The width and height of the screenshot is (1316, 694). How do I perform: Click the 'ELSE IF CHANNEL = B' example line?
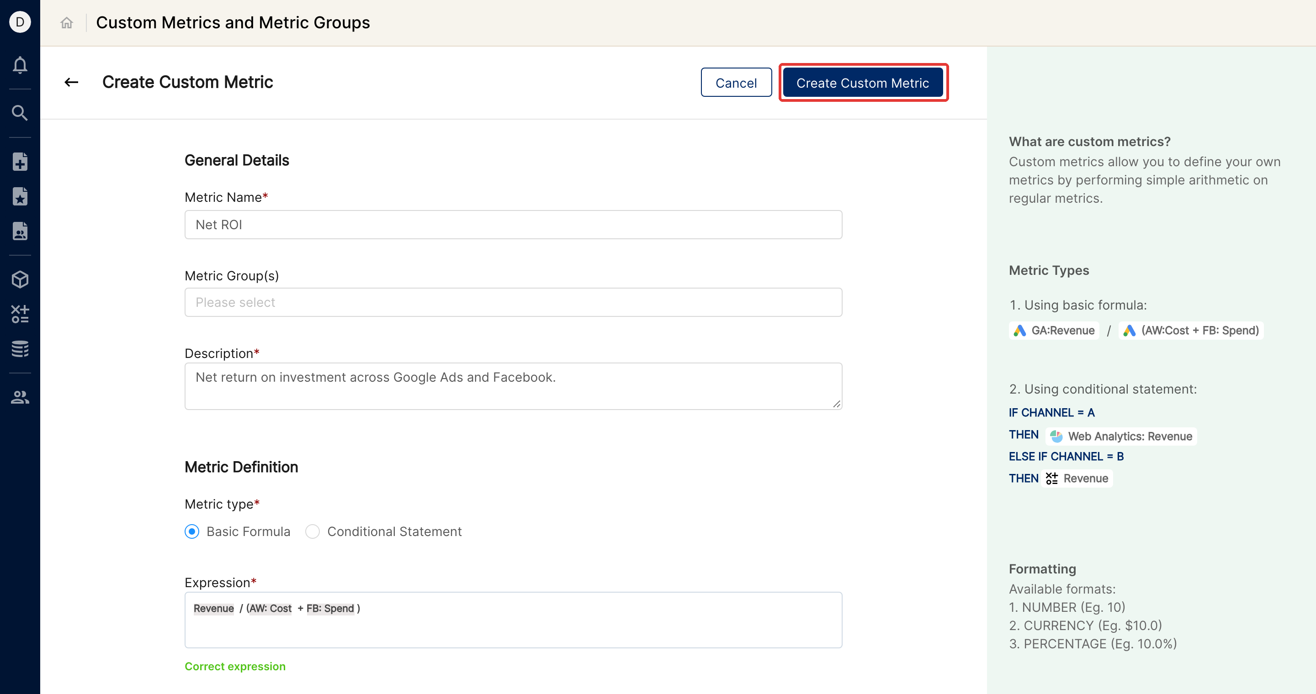point(1066,456)
